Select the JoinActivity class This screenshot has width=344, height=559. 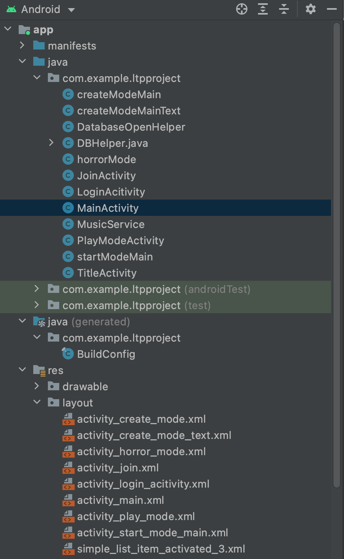106,176
